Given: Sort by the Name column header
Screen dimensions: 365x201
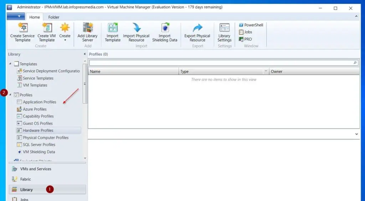Looking at the screenshot, I should (133, 71).
